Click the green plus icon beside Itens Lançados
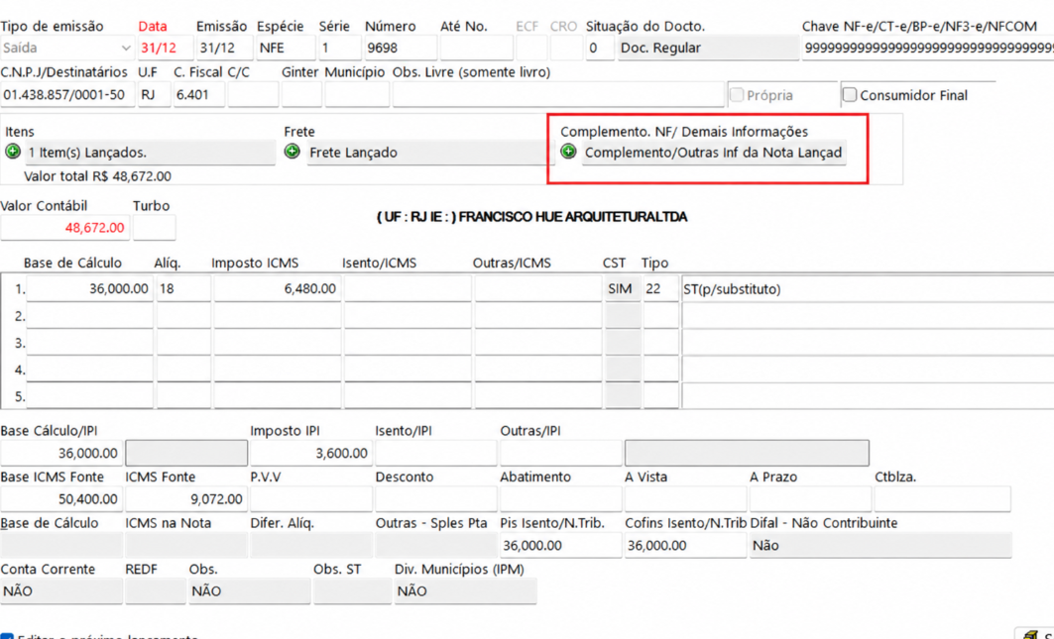The image size is (1054, 639). pos(13,152)
